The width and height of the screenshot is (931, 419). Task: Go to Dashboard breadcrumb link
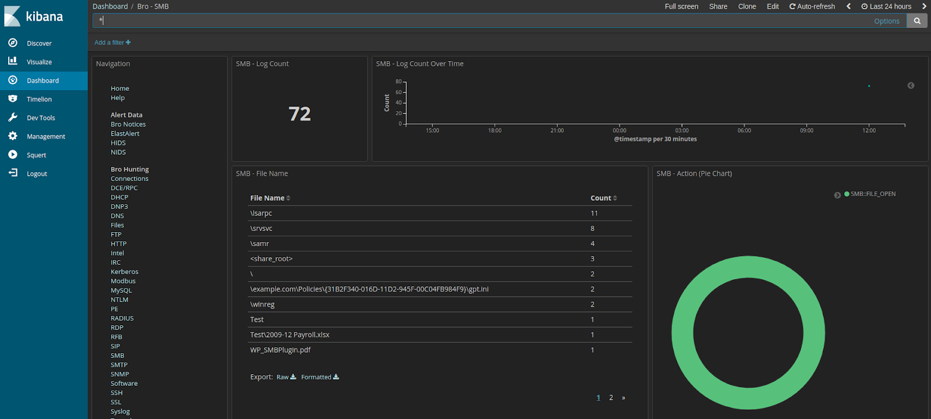[110, 6]
